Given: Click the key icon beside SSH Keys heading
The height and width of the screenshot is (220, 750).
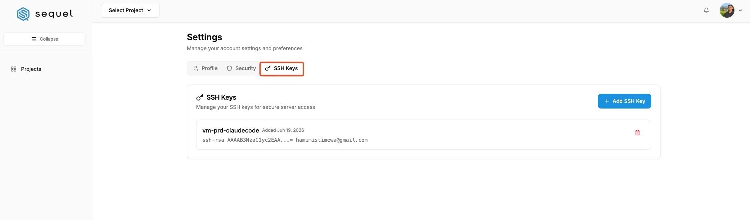Looking at the screenshot, I should (x=200, y=97).
